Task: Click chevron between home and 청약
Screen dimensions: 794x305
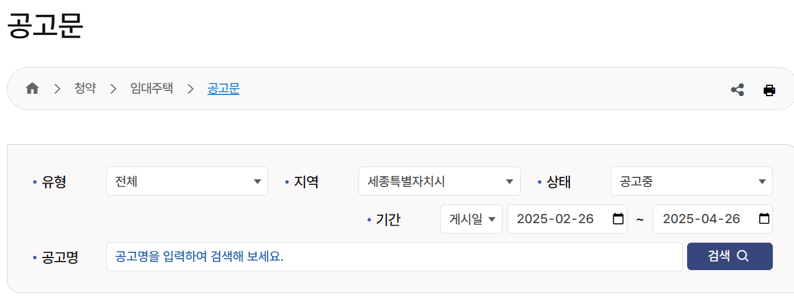Action: tap(57, 89)
